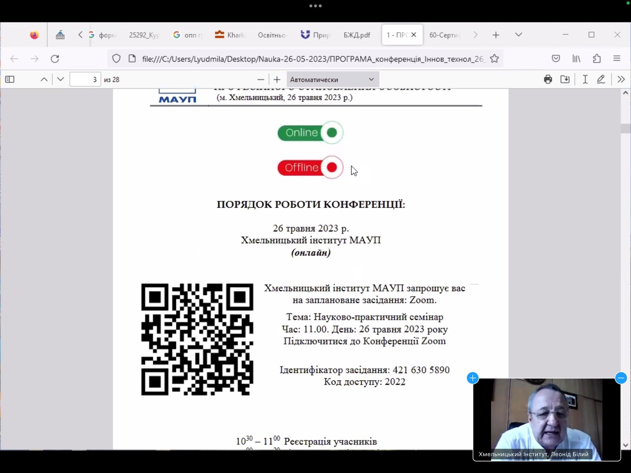Click the PDF page number field

85,80
